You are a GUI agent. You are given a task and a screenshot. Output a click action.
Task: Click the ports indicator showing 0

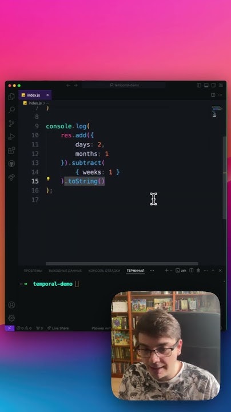point(39,328)
